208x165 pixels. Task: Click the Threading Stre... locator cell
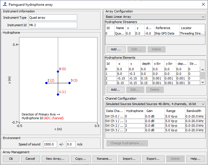(192, 33)
